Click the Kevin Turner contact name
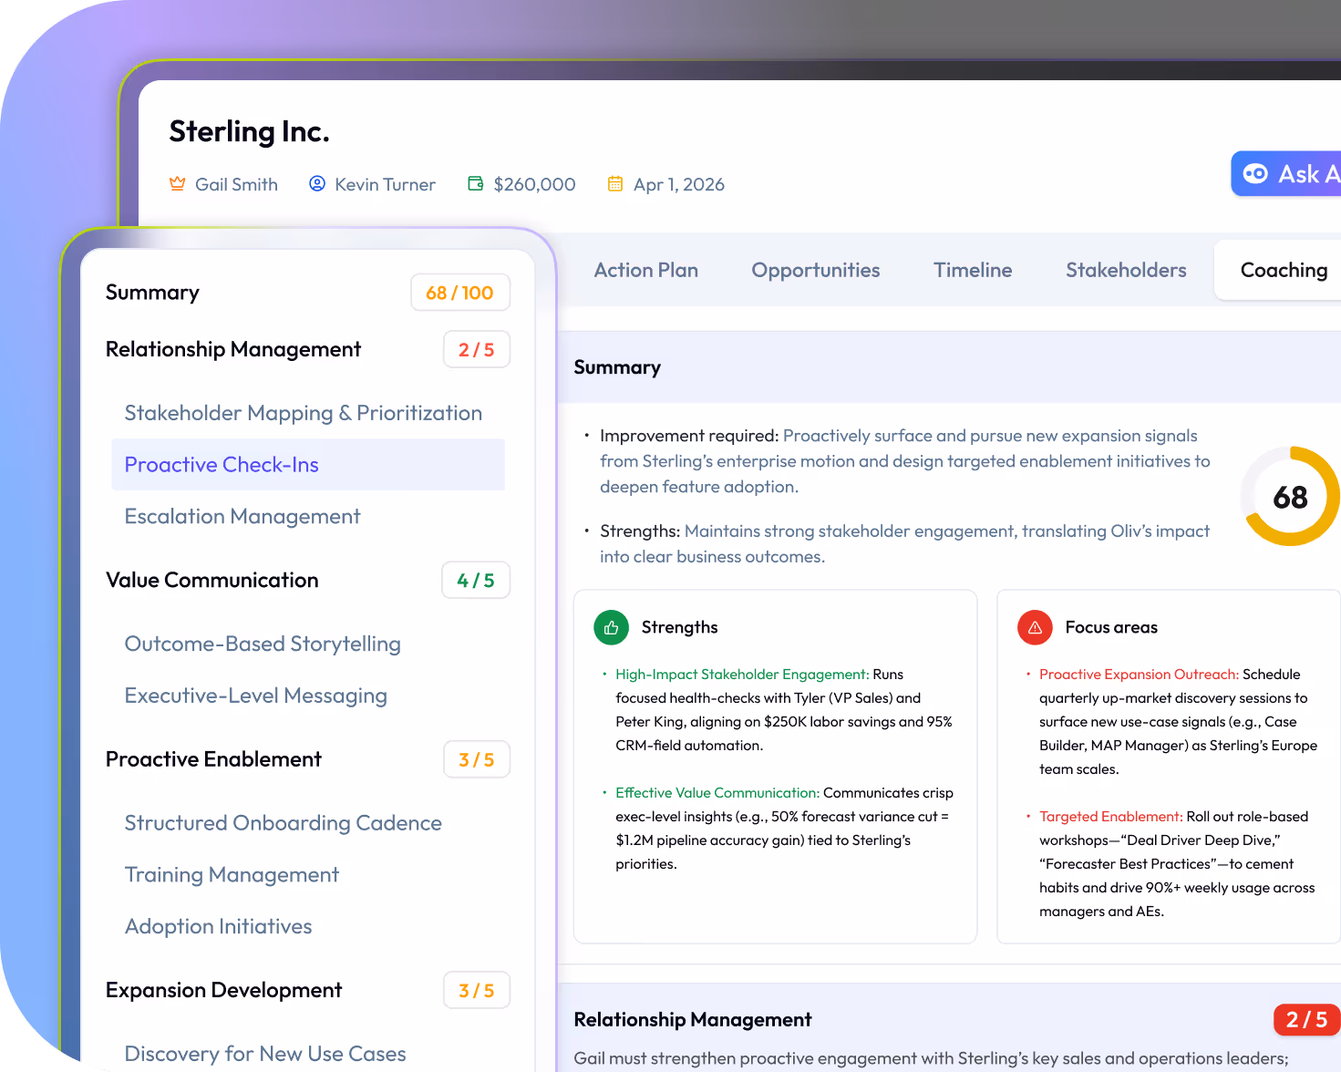Screen dimensions: 1341x1072 click(x=386, y=185)
